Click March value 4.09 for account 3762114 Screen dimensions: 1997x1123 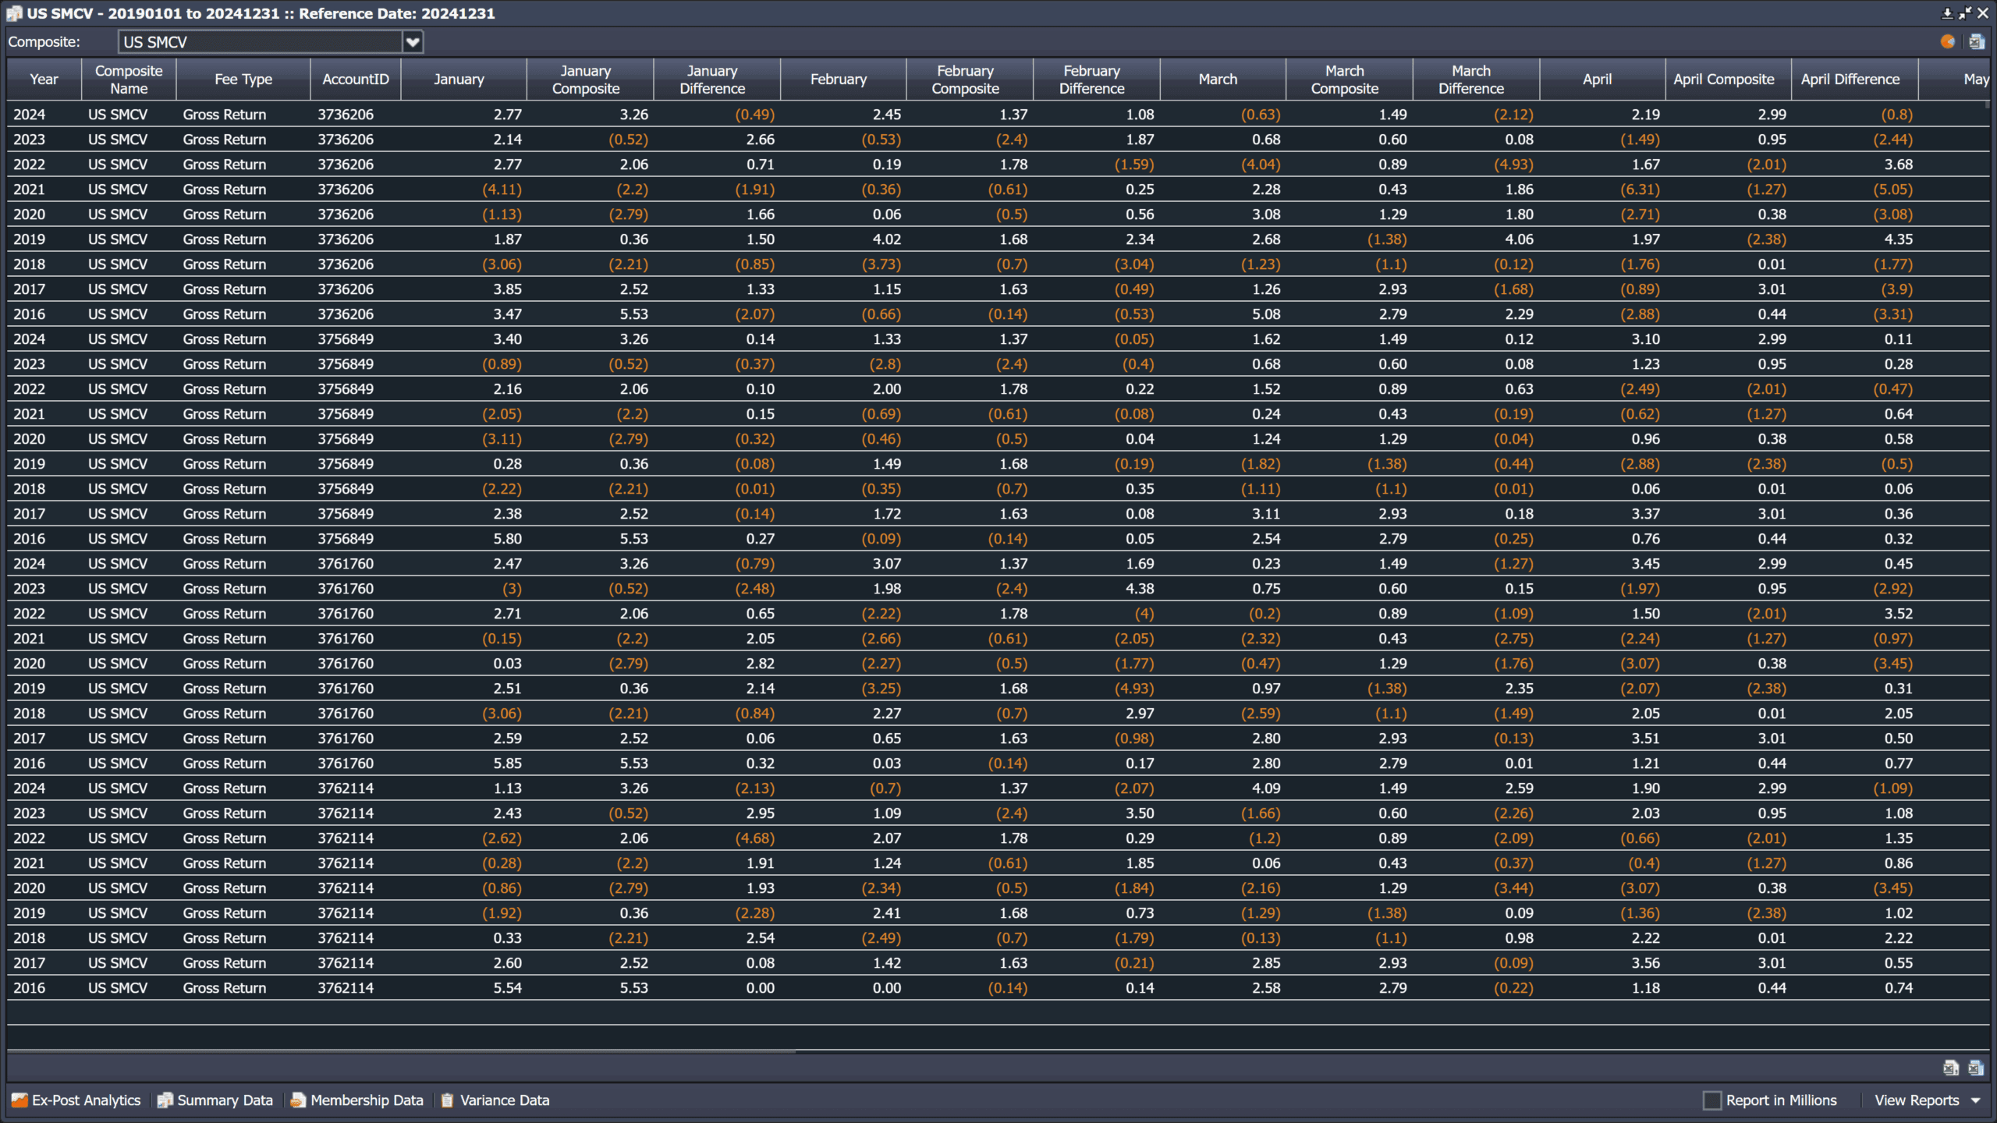tap(1266, 788)
